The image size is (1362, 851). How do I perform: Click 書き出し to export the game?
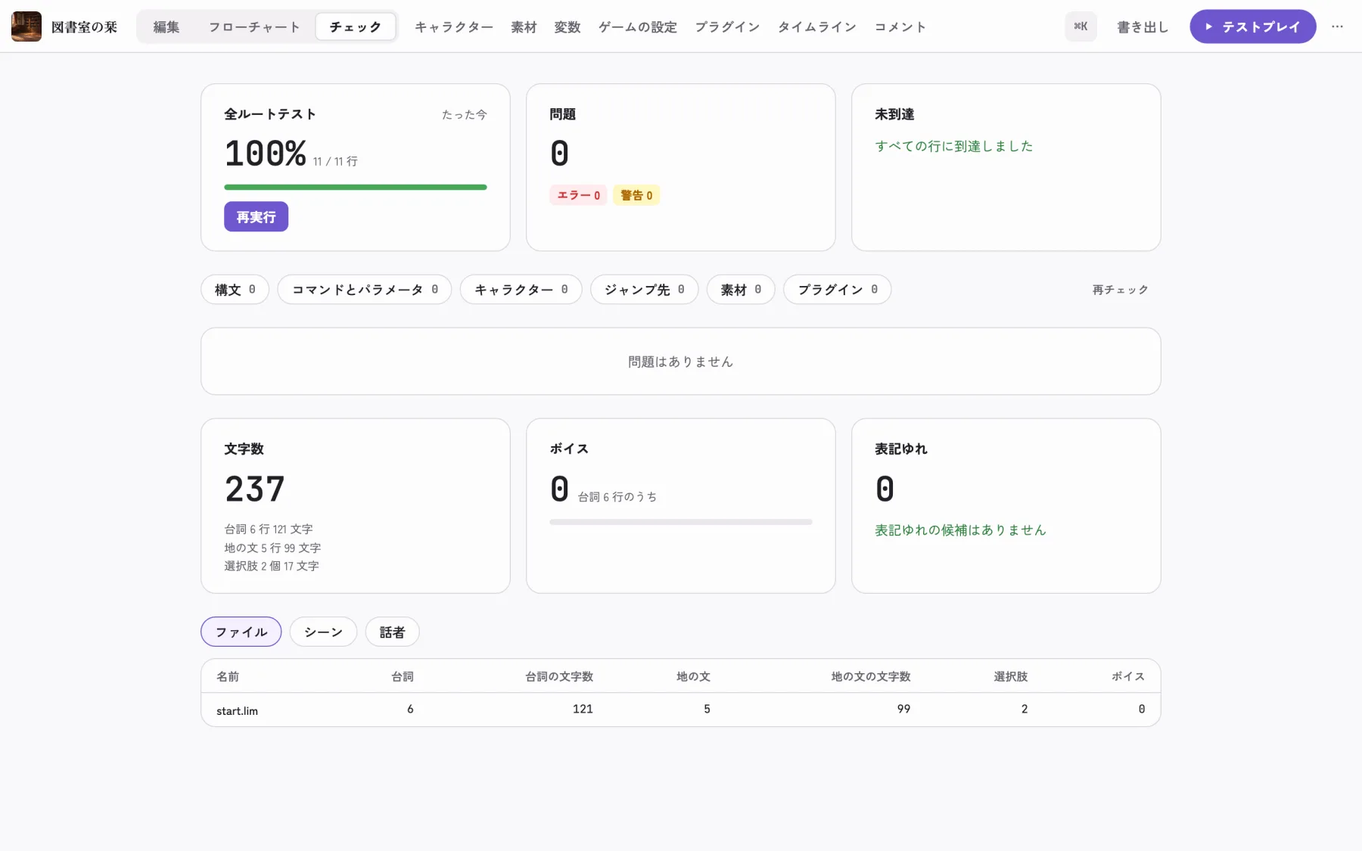pos(1143,26)
